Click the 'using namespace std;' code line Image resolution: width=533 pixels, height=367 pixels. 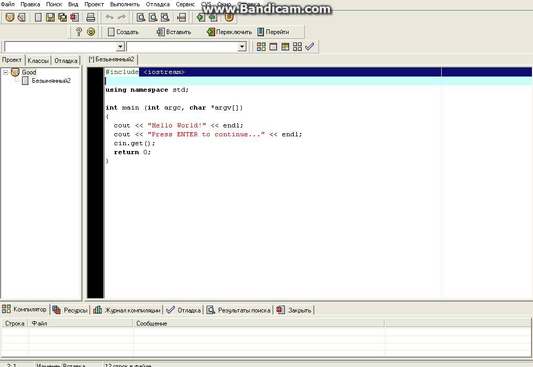click(147, 90)
